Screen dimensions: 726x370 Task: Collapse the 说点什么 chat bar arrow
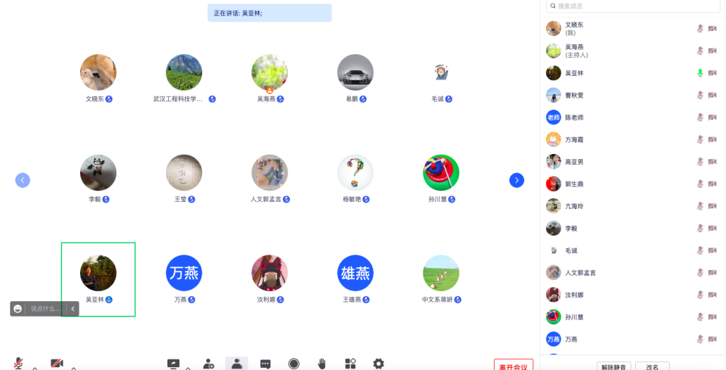pyautogui.click(x=73, y=309)
